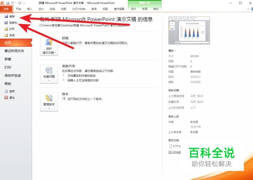The width and height of the screenshot is (253, 180).
Task: Click the 打开文件位置 link
Action: pyautogui.click(x=177, y=146)
